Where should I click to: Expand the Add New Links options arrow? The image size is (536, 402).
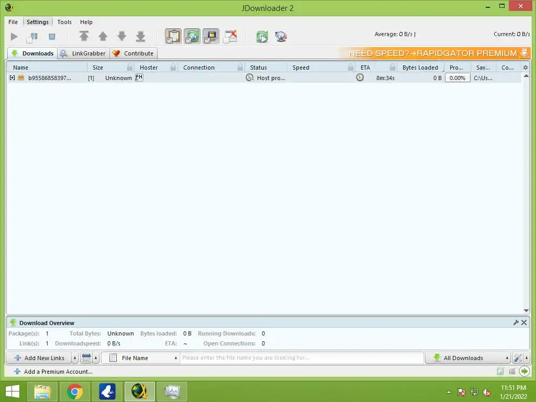point(75,358)
